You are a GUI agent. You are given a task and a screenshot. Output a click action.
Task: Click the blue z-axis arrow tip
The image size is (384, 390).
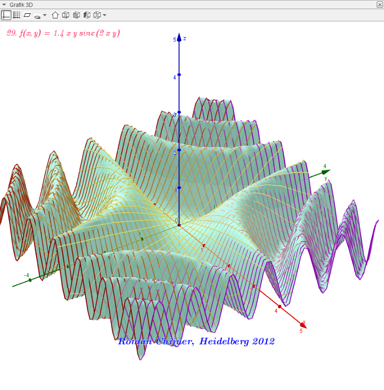[x=179, y=37]
